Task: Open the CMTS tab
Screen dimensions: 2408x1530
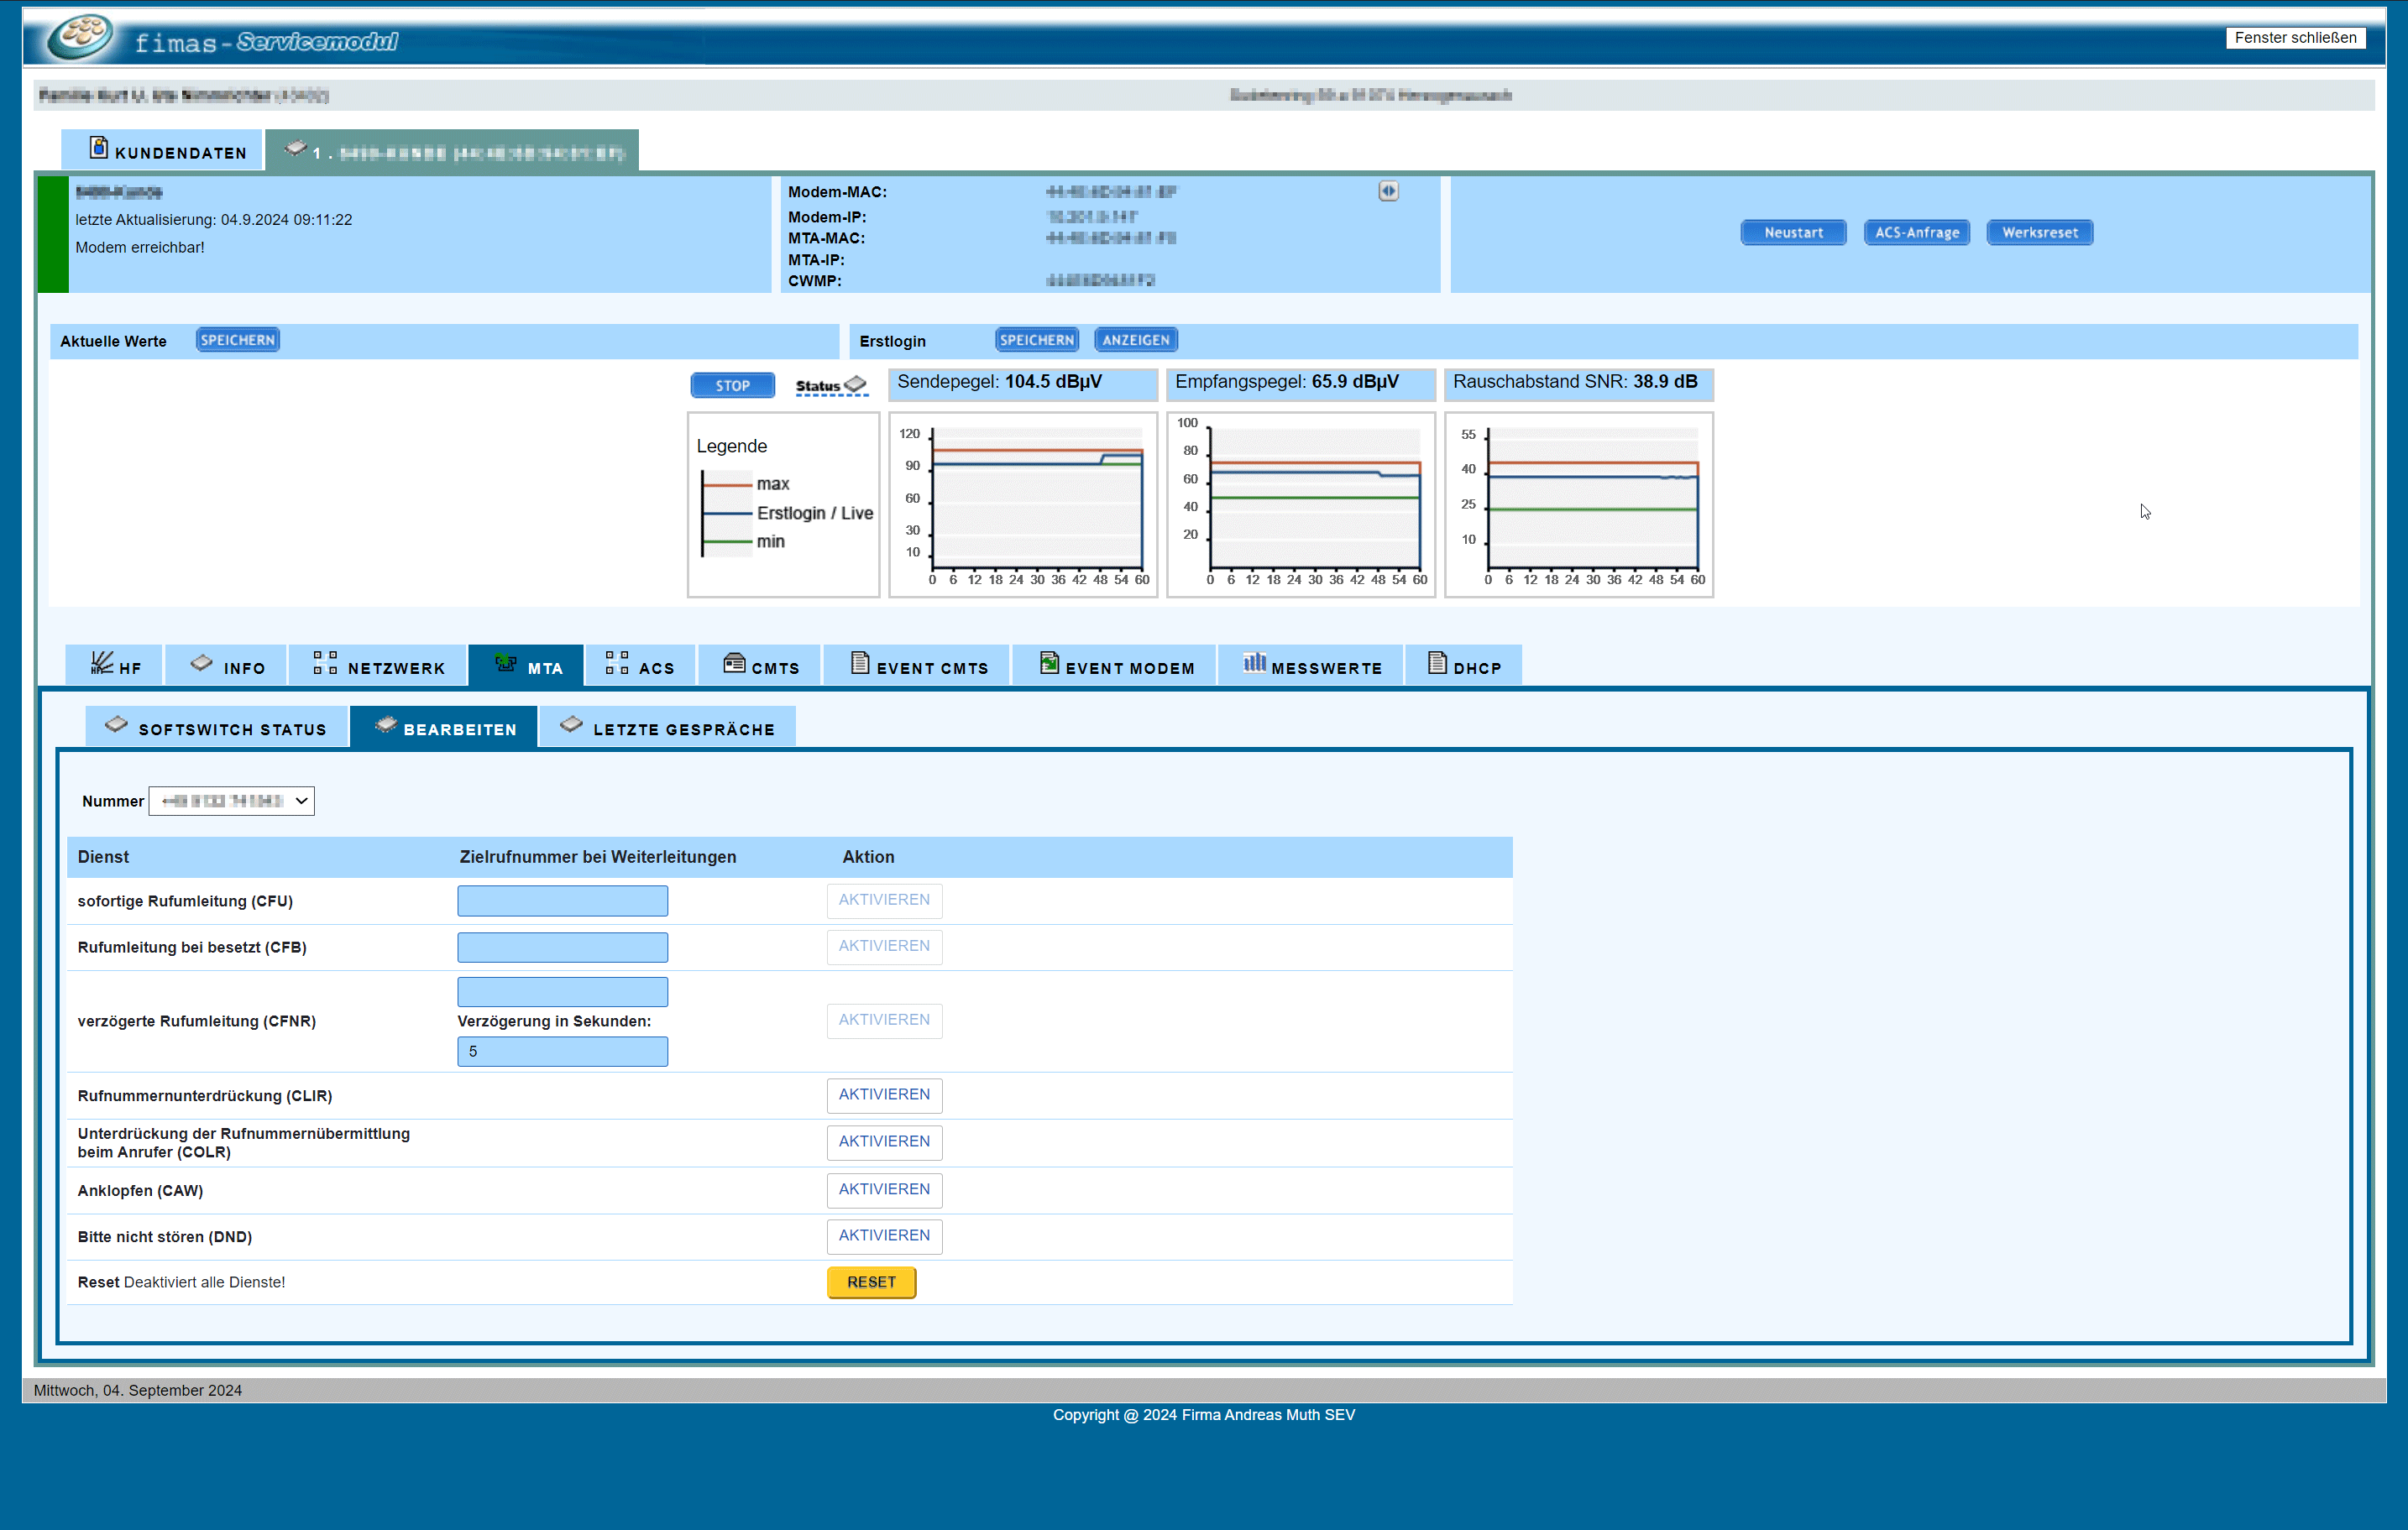Action: tap(761, 666)
